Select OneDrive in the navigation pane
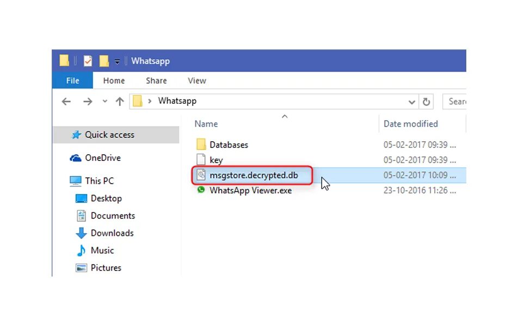The height and width of the screenshot is (326, 518). [103, 158]
